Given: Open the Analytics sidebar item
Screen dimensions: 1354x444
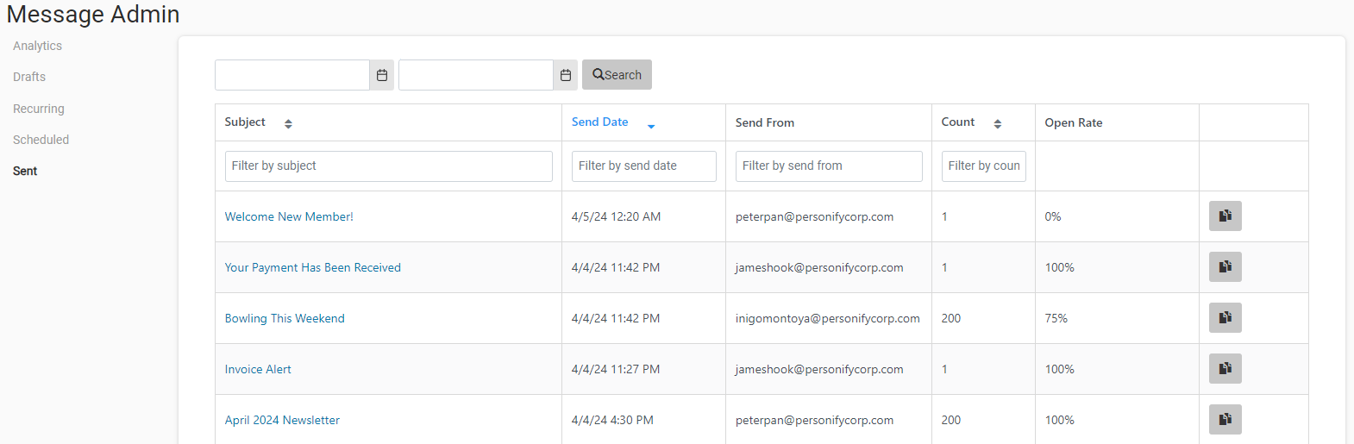Looking at the screenshot, I should pos(37,46).
